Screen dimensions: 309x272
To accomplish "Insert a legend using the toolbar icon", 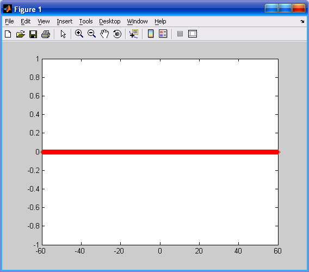I will point(163,34).
